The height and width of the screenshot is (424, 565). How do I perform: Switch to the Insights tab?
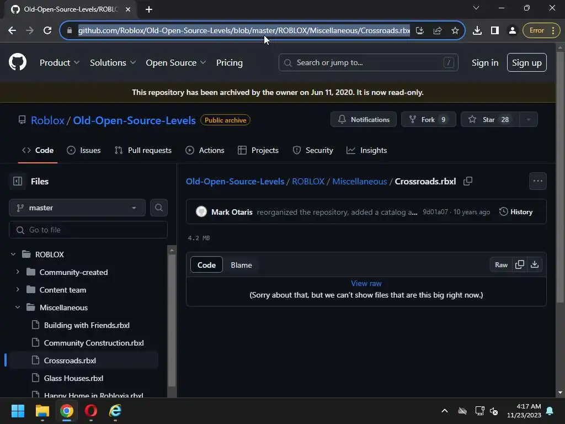pos(366,150)
